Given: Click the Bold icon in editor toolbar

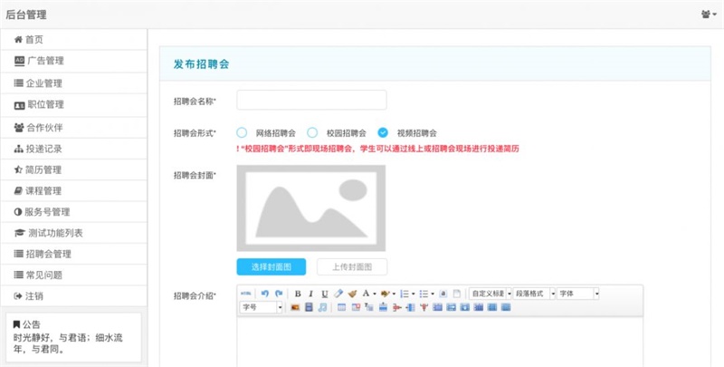Looking at the screenshot, I should [297, 294].
